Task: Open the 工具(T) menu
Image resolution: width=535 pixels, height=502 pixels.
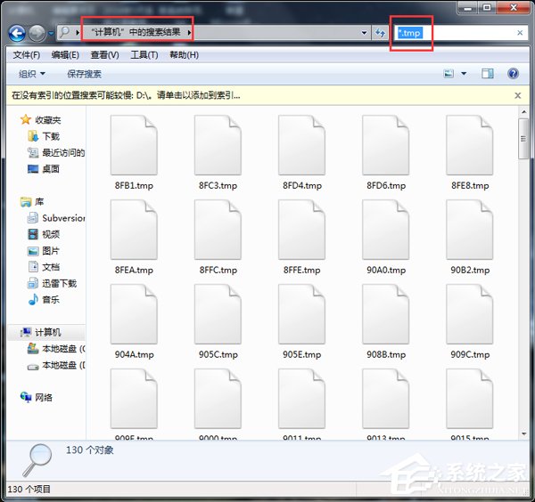Action: [144, 55]
